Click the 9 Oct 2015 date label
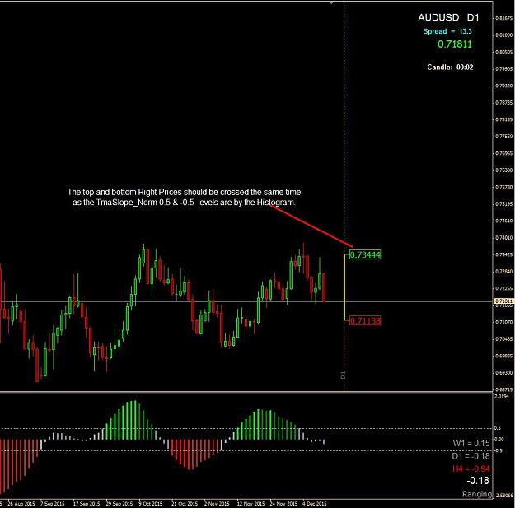This screenshot has height=508, width=515. coord(151,504)
